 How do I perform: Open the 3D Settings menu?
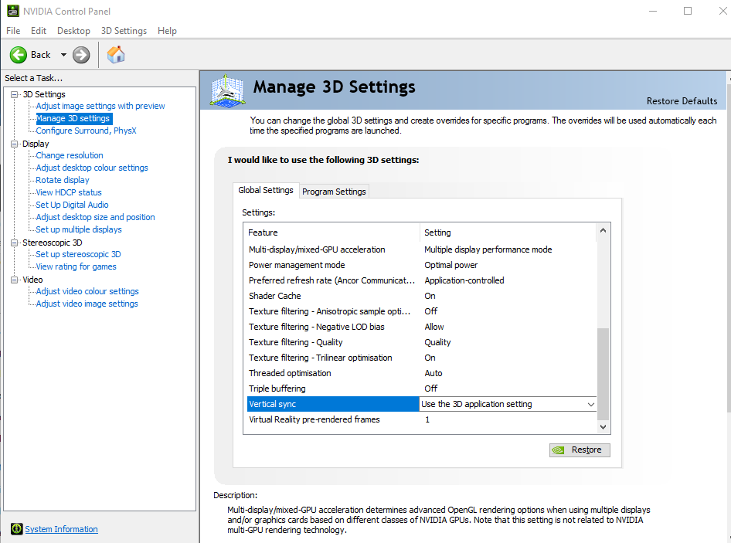pos(124,31)
